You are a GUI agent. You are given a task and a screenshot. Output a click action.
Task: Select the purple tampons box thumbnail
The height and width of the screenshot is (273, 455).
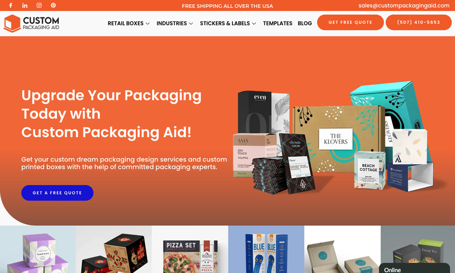[x=38, y=249]
